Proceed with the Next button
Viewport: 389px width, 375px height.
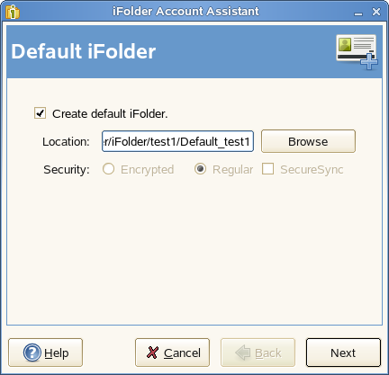coord(343,353)
